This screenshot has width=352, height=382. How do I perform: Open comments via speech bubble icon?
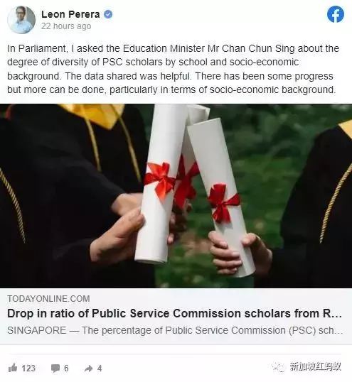[x=55, y=368]
